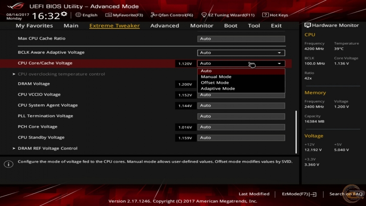Click the 39°C temperature reading
The image size is (366, 206).
coord(339,49)
